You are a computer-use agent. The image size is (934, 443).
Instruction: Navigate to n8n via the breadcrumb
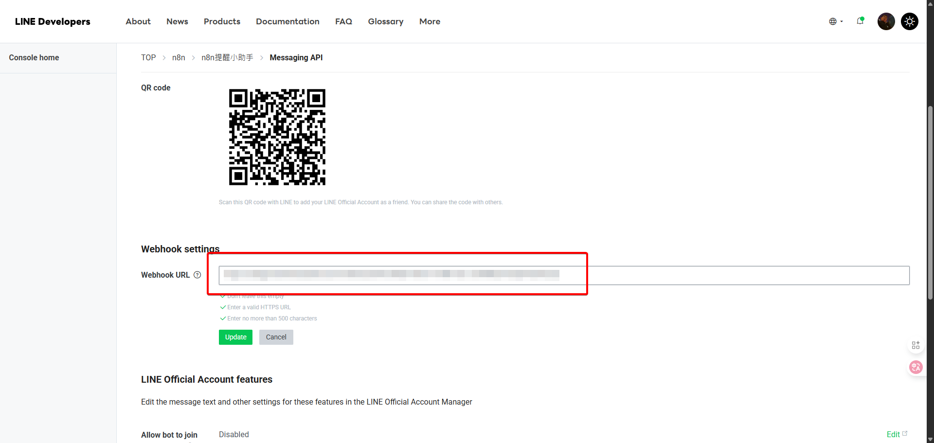coord(179,57)
